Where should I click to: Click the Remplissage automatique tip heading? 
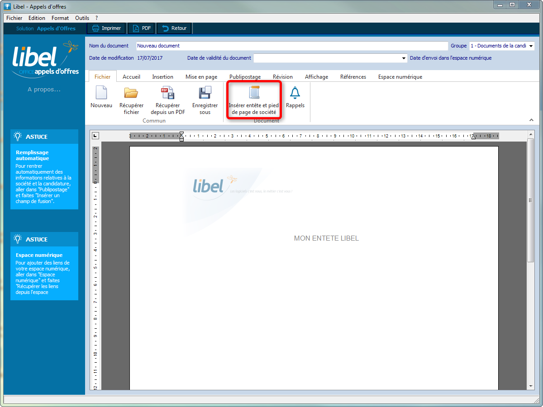[x=32, y=156]
